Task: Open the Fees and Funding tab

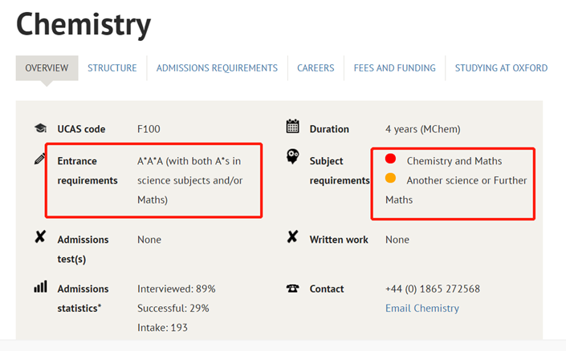Action: [394, 68]
